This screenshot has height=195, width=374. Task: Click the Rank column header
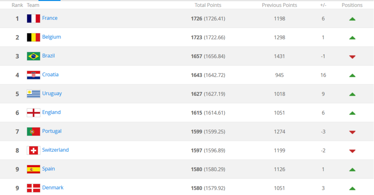17,5
